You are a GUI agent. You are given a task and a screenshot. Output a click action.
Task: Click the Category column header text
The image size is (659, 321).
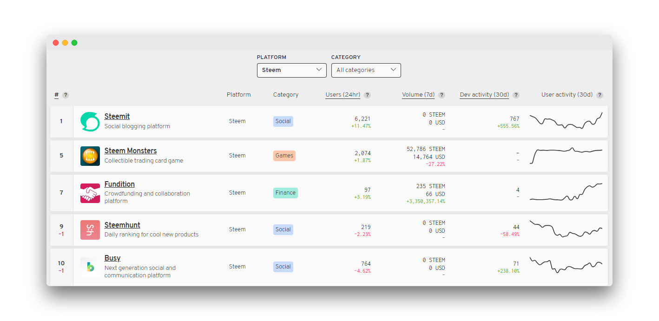pyautogui.click(x=286, y=95)
